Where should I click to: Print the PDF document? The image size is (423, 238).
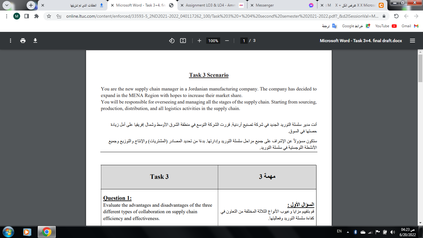pos(23,41)
